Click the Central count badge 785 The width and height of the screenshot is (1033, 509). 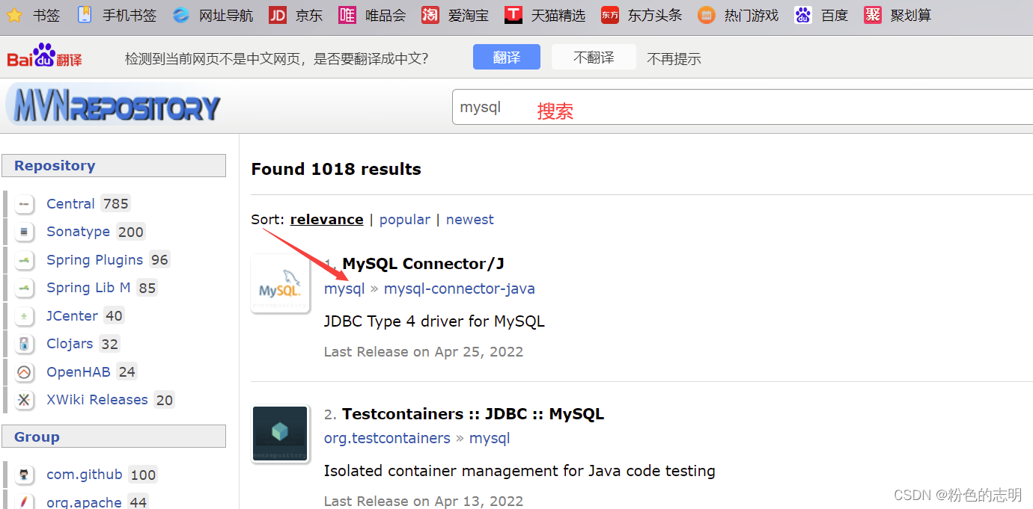coord(116,204)
